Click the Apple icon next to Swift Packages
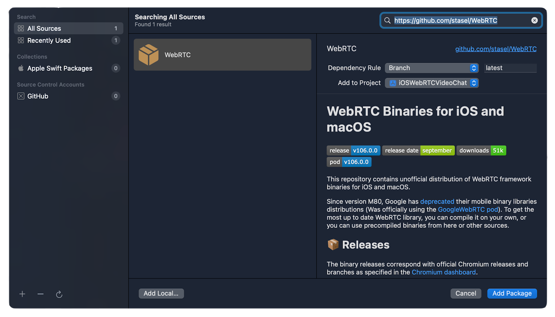The height and width of the screenshot is (317, 555). [x=21, y=68]
